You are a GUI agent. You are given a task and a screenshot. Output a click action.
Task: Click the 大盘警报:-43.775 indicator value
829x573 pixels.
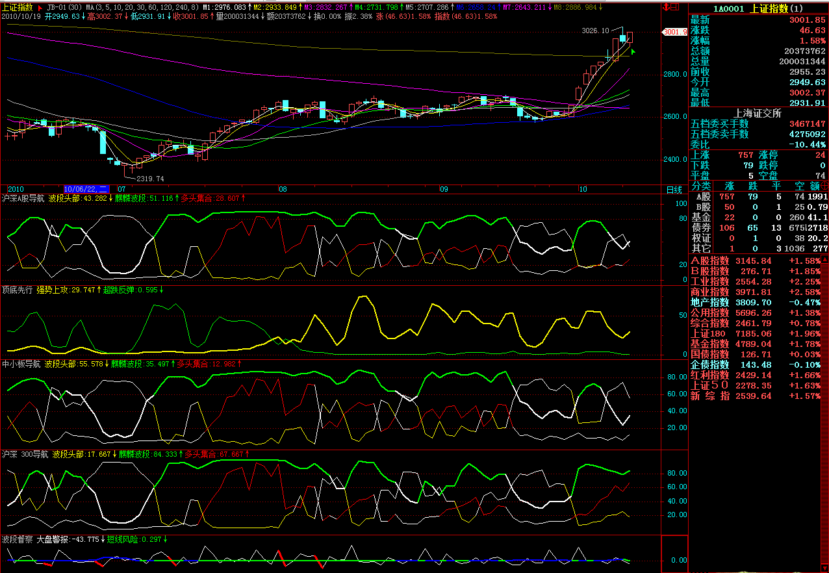point(68,539)
